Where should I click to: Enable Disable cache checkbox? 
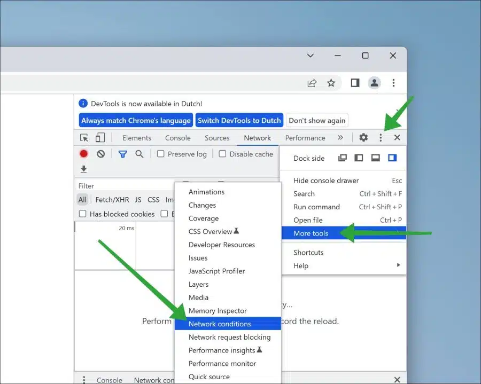222,153
